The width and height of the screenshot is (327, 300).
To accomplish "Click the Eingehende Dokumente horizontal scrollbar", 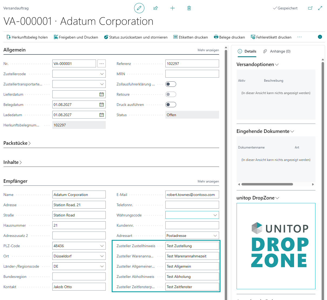I will (267, 184).
